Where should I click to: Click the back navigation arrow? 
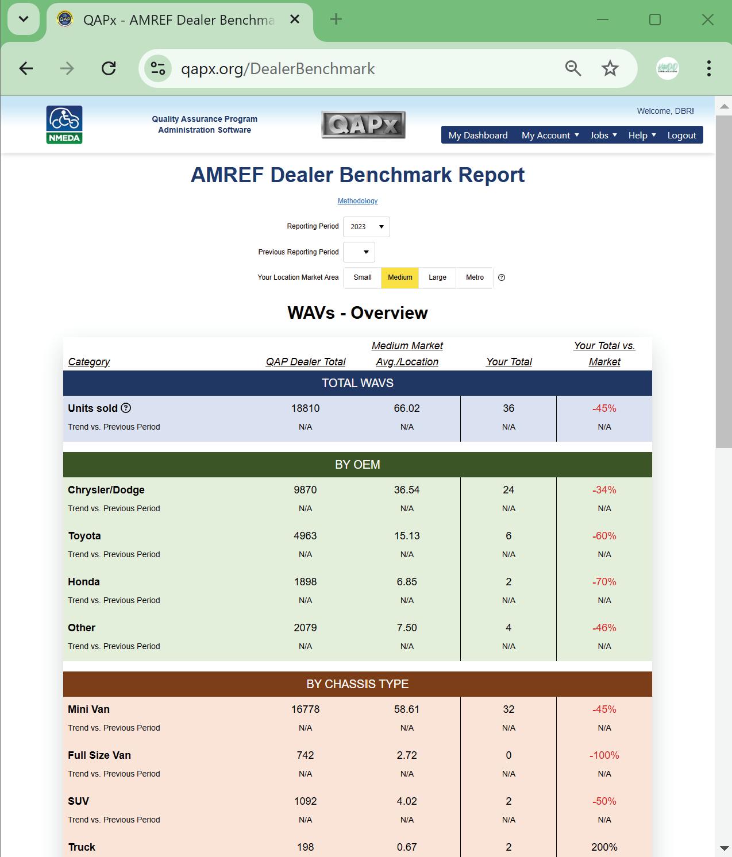(26, 68)
